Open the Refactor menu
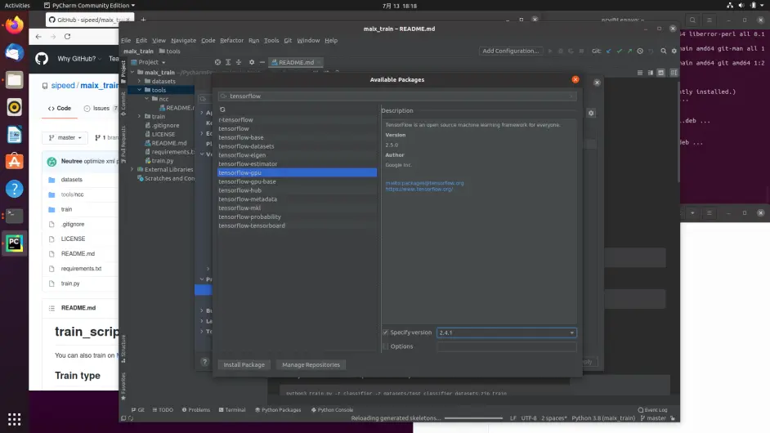 click(x=231, y=40)
